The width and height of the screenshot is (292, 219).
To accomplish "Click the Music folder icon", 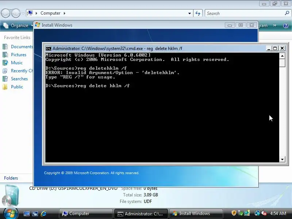I will (x=5, y=62).
